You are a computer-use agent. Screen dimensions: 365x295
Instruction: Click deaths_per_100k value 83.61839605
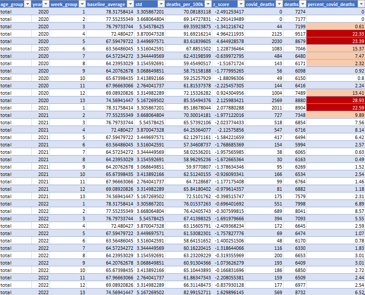pos(197,41)
